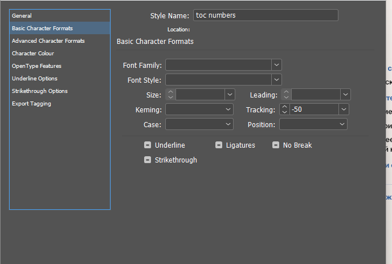Screen dimensions: 392x264
Task: Open the Kerning dropdown list
Action: pyautogui.click(x=228, y=109)
